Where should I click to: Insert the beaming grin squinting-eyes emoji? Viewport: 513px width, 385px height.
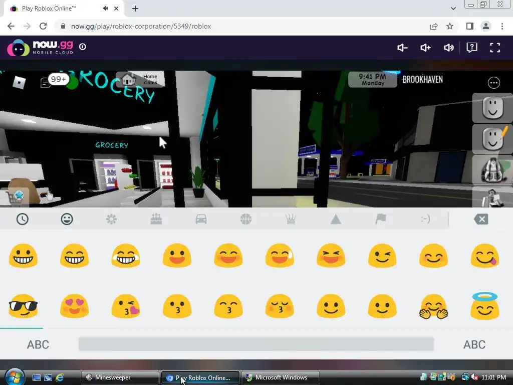[x=74, y=255]
